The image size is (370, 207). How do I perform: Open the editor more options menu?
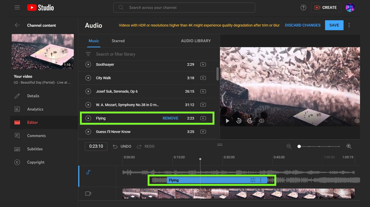pyautogui.click(x=349, y=25)
